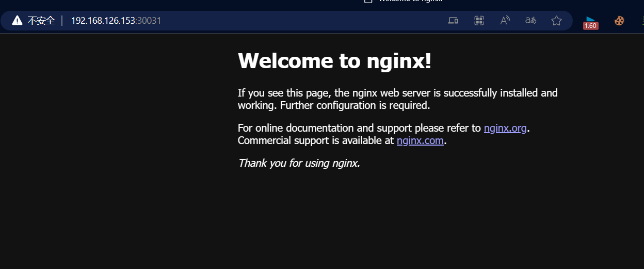Click the "Welcome to nginx!" heading
The width and height of the screenshot is (644, 269).
coord(334,61)
